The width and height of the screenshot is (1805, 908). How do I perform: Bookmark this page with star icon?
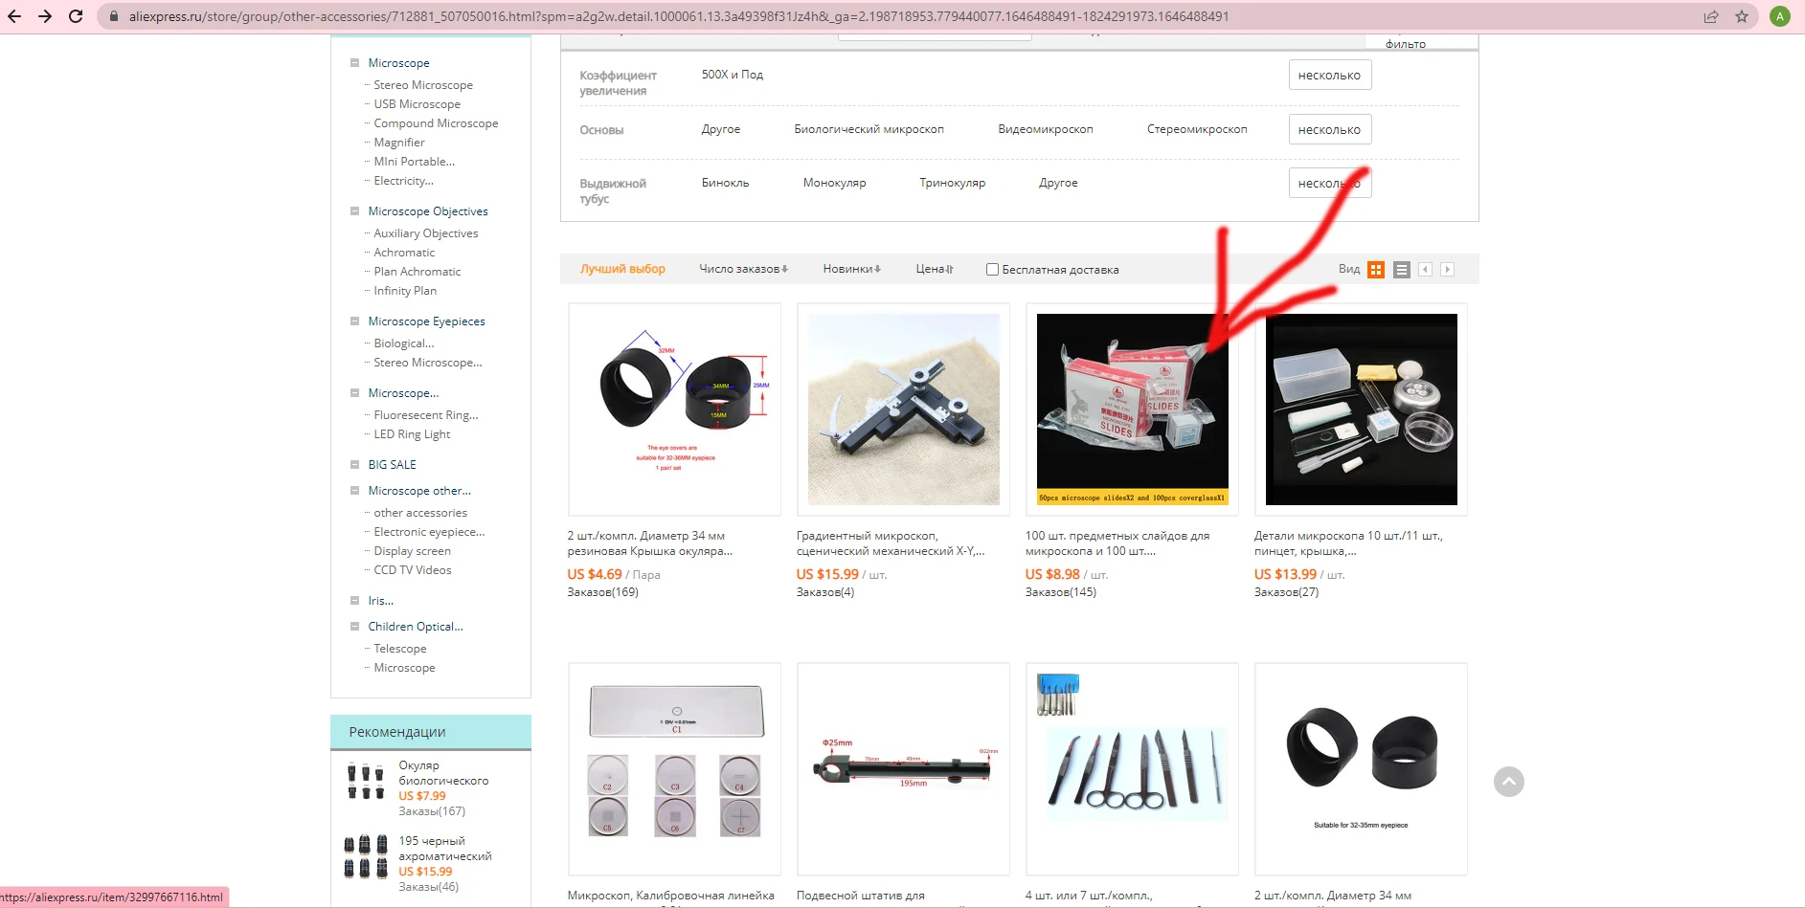1742,16
